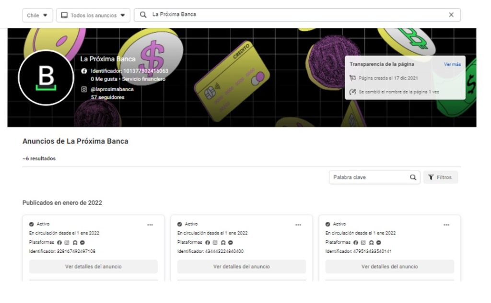Screen dimensions: 491x303
Task: Open three-dot menu on first ad card
Action: [x=150, y=225]
